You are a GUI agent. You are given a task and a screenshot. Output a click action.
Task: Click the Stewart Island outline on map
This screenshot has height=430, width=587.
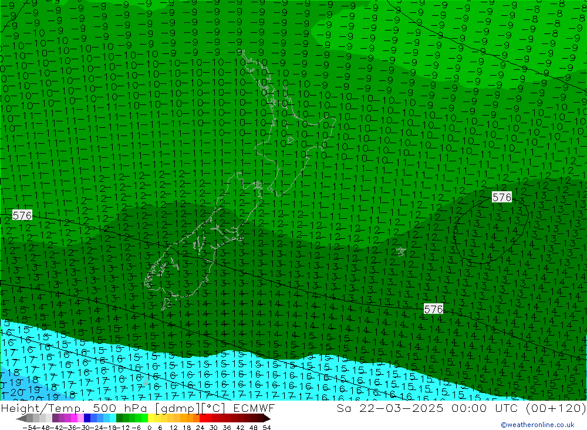(167, 303)
